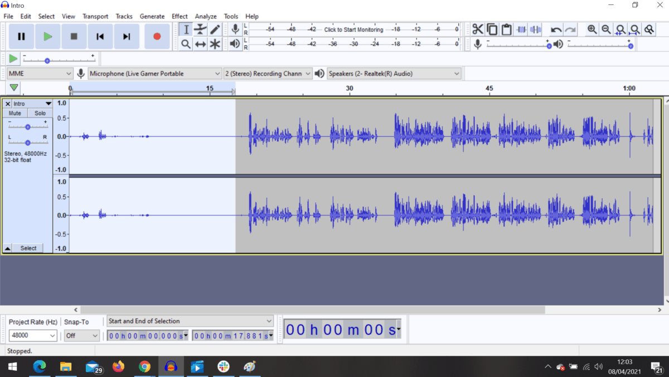Click the large audio position display
Viewport: 669px width, 377px height.
coord(343,330)
